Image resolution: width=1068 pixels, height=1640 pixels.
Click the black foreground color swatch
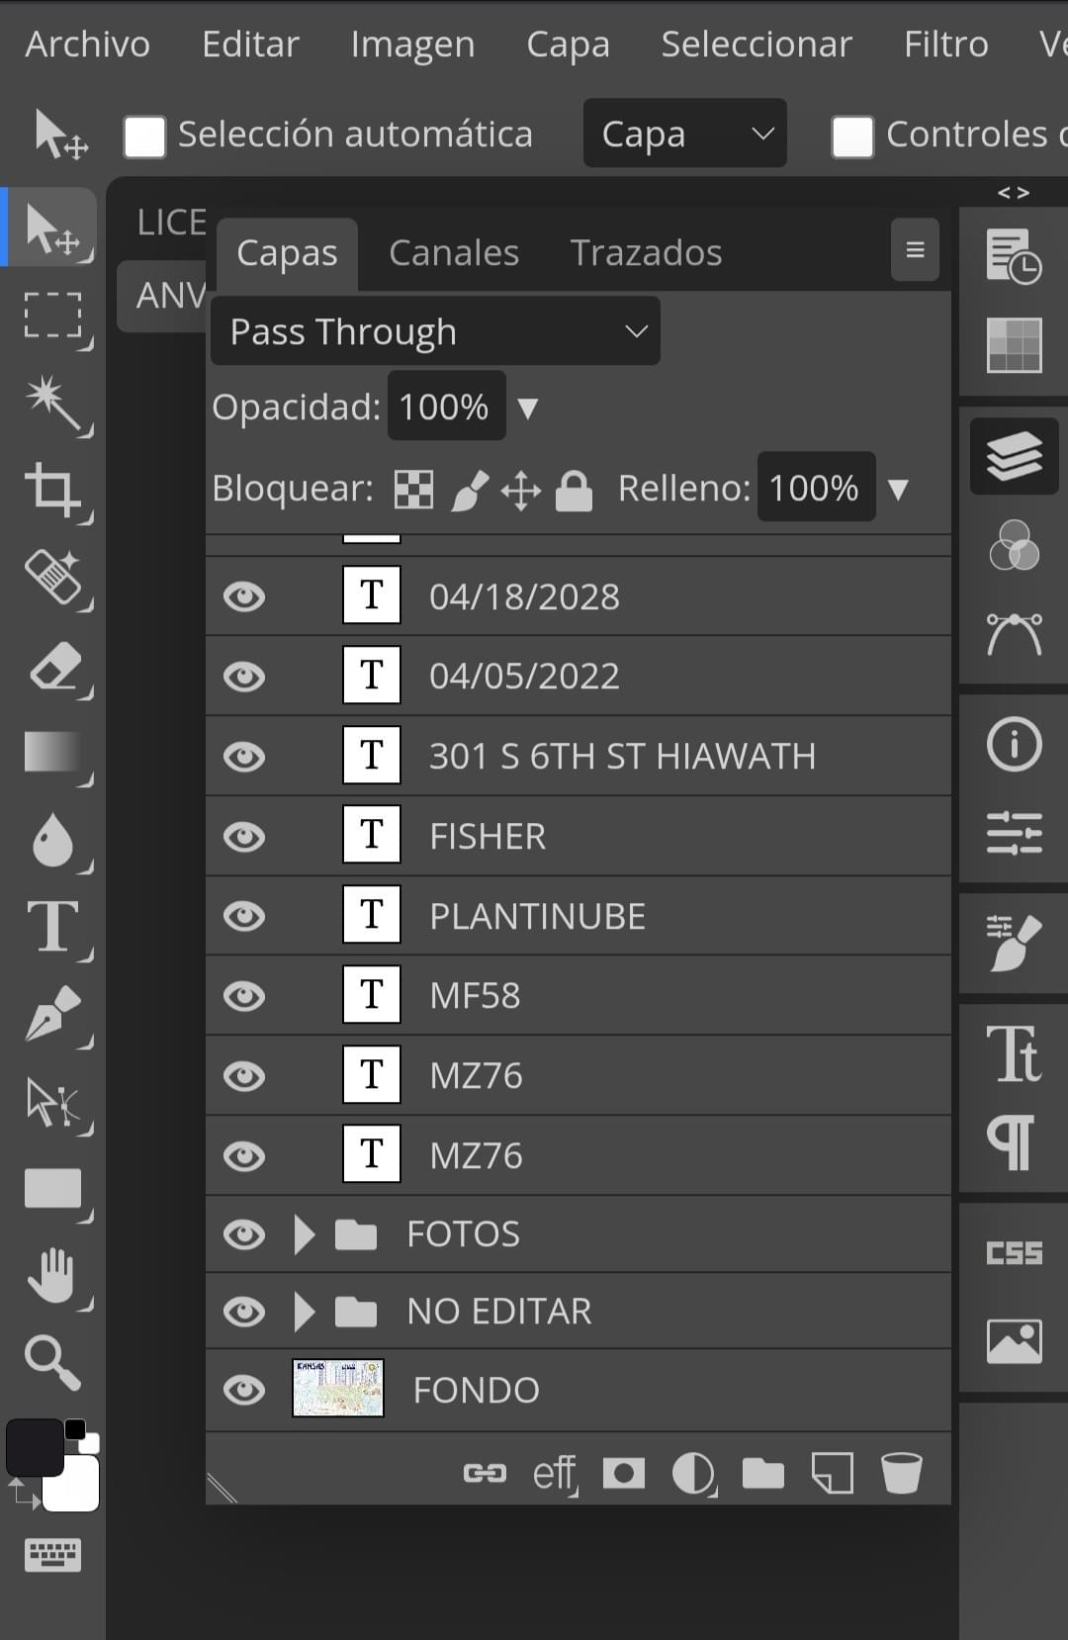point(35,1447)
